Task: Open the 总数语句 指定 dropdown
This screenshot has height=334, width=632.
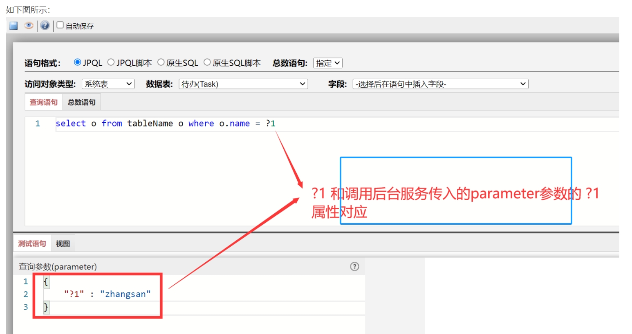Action: 327,63
